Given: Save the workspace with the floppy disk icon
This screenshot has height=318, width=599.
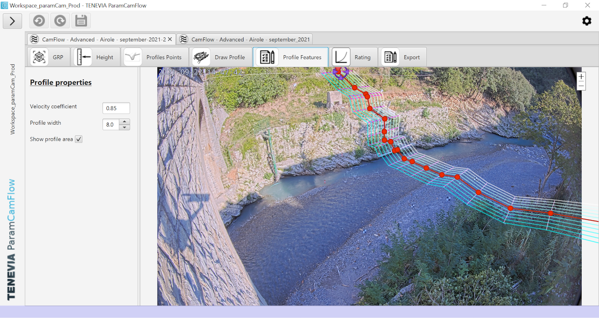Looking at the screenshot, I should click(x=81, y=21).
